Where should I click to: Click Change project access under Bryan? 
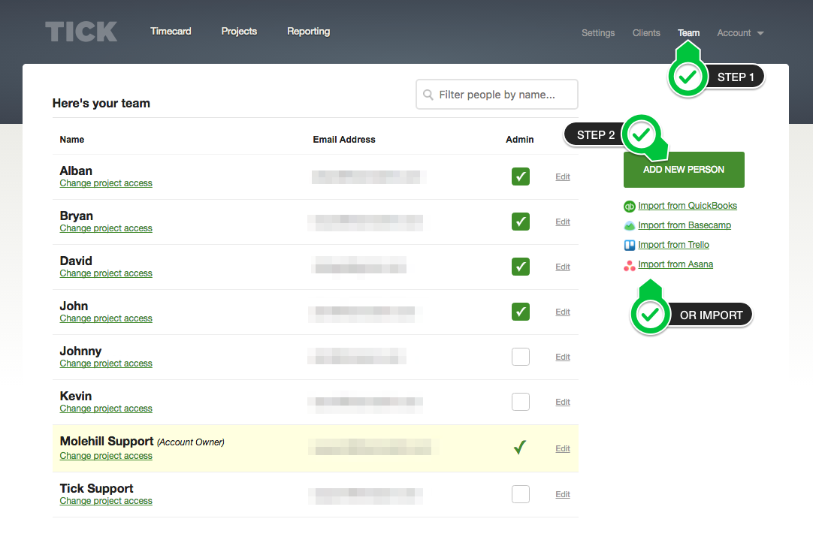pyautogui.click(x=105, y=228)
